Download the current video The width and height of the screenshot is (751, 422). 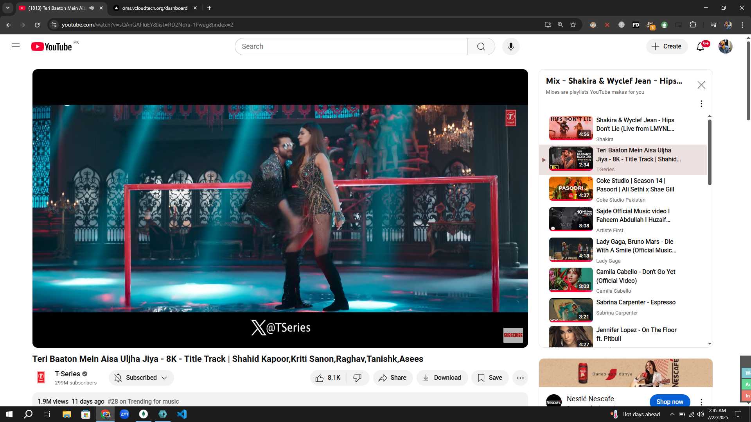point(442,378)
